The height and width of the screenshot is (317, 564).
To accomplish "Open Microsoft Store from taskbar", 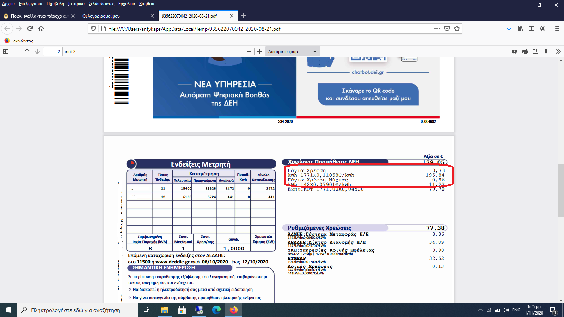I will tap(182, 310).
